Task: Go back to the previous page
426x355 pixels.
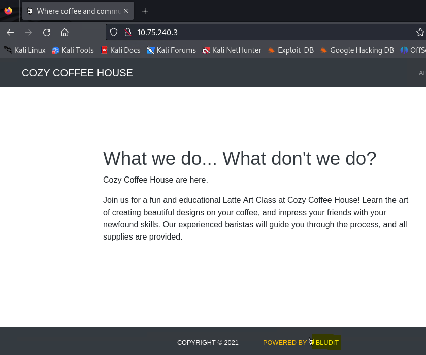Action: pos(10,33)
